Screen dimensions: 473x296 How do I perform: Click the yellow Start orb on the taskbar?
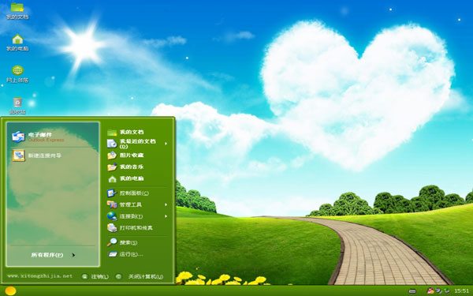(x=10, y=290)
